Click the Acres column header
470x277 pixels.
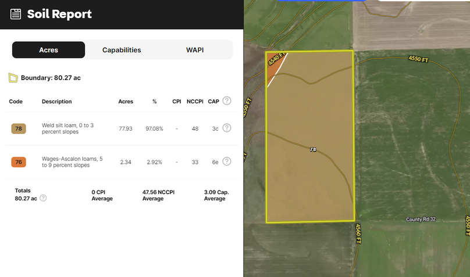(x=126, y=102)
